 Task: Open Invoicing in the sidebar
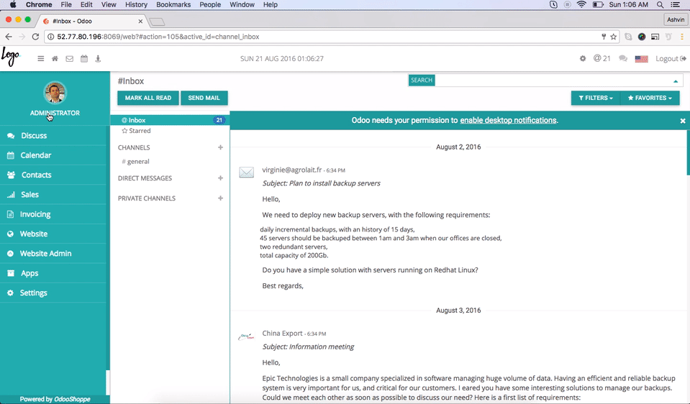[x=35, y=214]
